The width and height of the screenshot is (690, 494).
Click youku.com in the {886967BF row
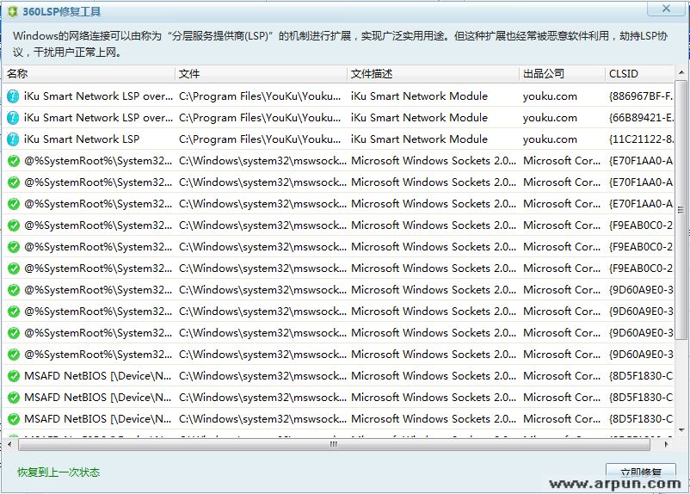550,96
